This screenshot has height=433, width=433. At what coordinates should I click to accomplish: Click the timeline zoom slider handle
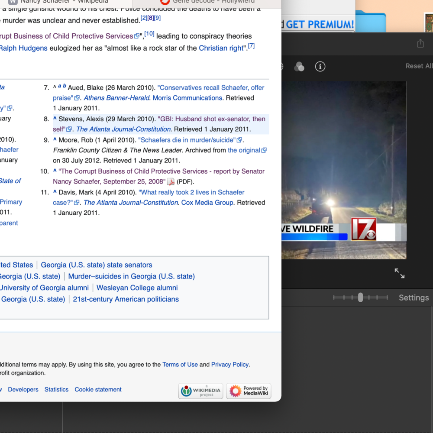[360, 297]
